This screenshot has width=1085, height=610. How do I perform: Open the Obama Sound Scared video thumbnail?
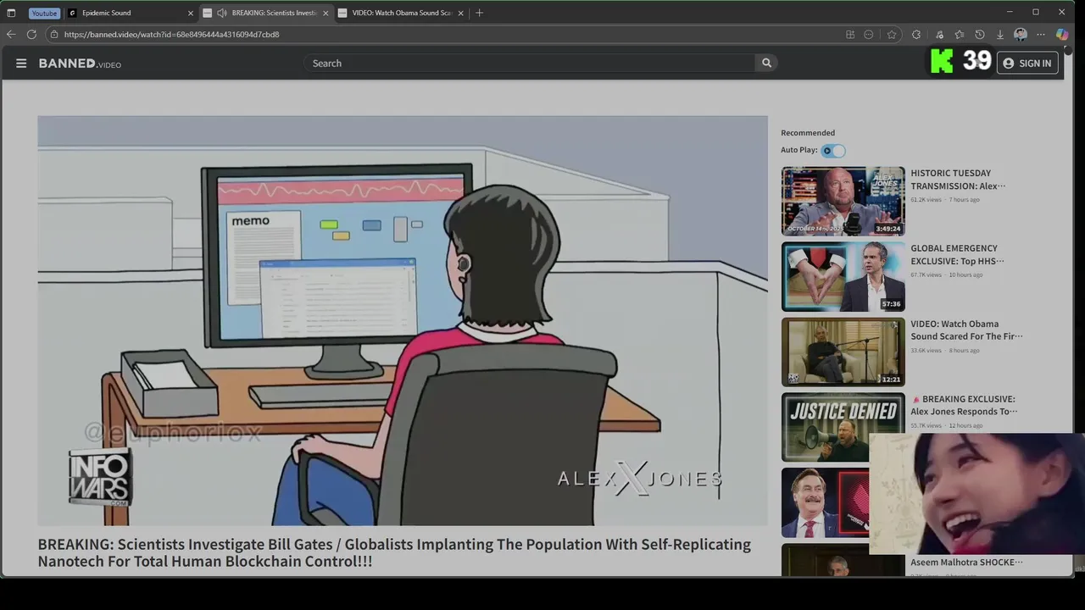[x=843, y=352]
